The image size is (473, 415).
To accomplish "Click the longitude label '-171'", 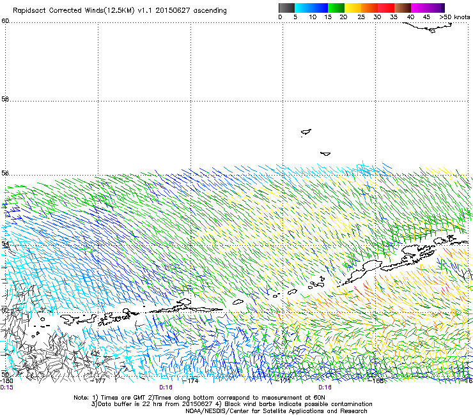I will [x=283, y=381].
